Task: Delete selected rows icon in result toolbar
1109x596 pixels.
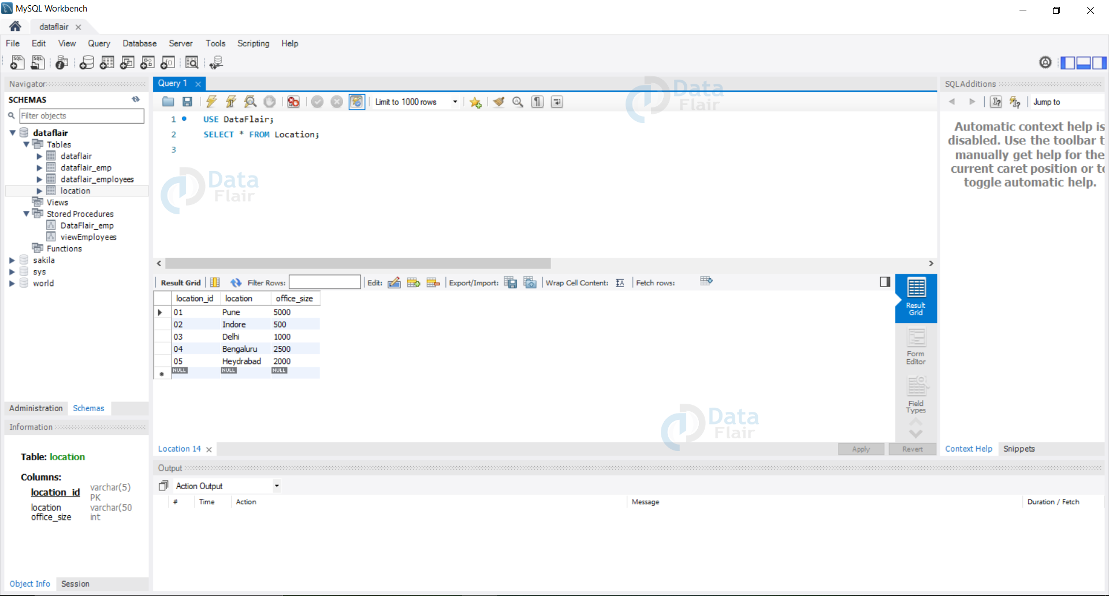Action: [x=433, y=282]
